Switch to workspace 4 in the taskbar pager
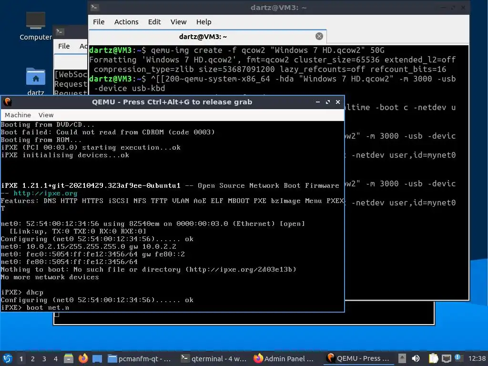Image resolution: width=488 pixels, height=366 pixels. point(56,359)
